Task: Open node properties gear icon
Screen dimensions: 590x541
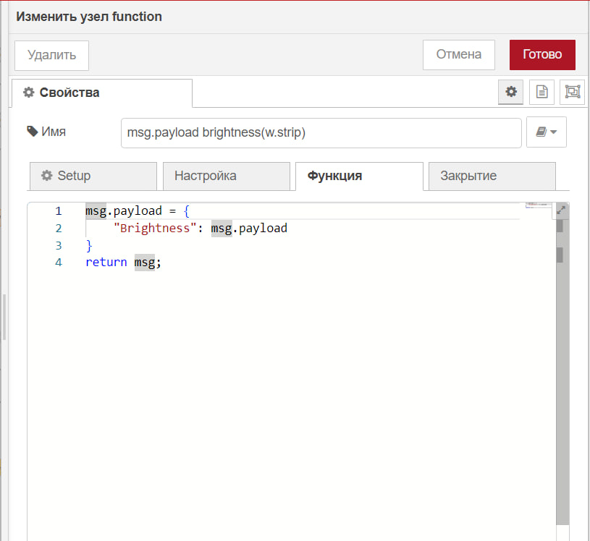Action: pyautogui.click(x=510, y=92)
